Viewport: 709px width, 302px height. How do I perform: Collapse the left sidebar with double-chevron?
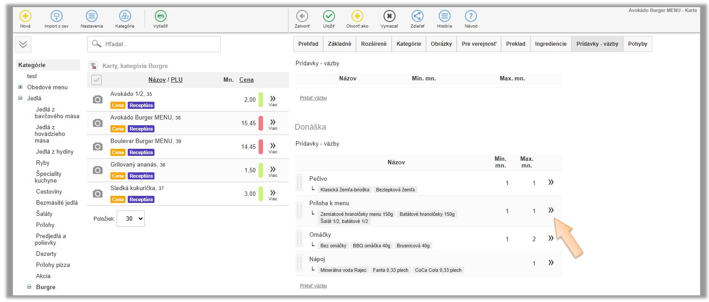click(23, 44)
